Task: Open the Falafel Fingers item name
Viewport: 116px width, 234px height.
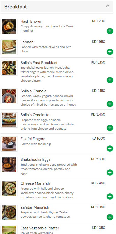Action: (x=33, y=139)
